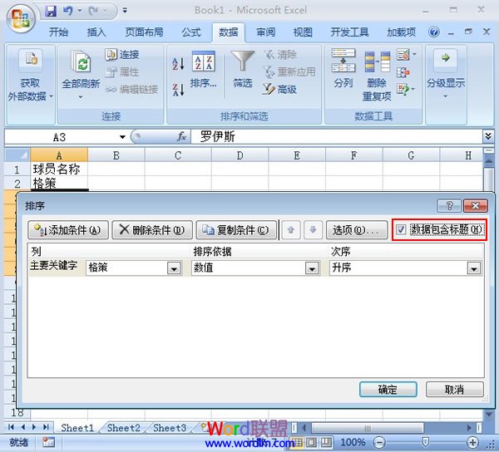The image size is (499, 452).
Task: Select the Sheet3 tab
Action: pyautogui.click(x=170, y=428)
